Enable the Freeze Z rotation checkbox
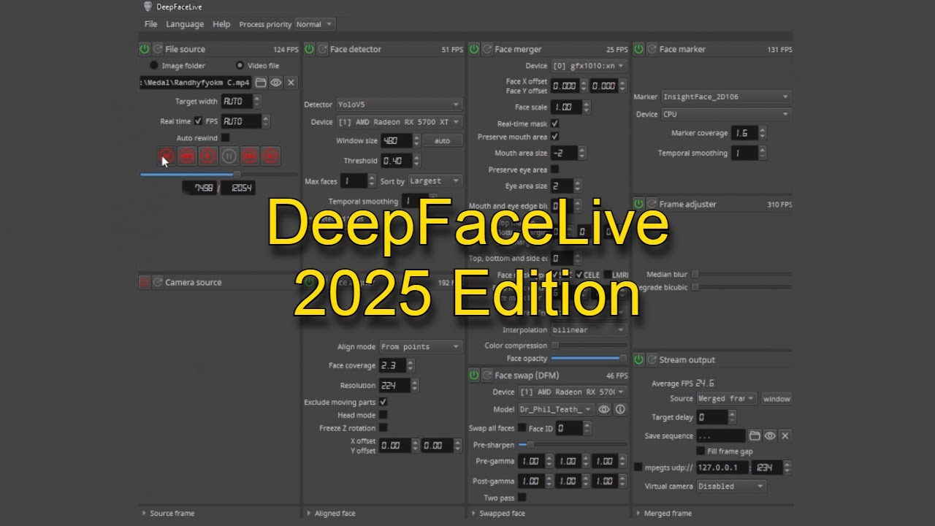 (383, 427)
